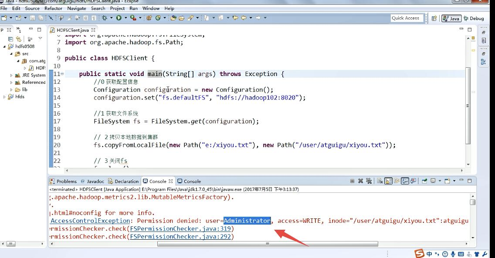Click the Back navigation arrow icon
Viewport: 495px width, 258px height.
tap(244, 18)
